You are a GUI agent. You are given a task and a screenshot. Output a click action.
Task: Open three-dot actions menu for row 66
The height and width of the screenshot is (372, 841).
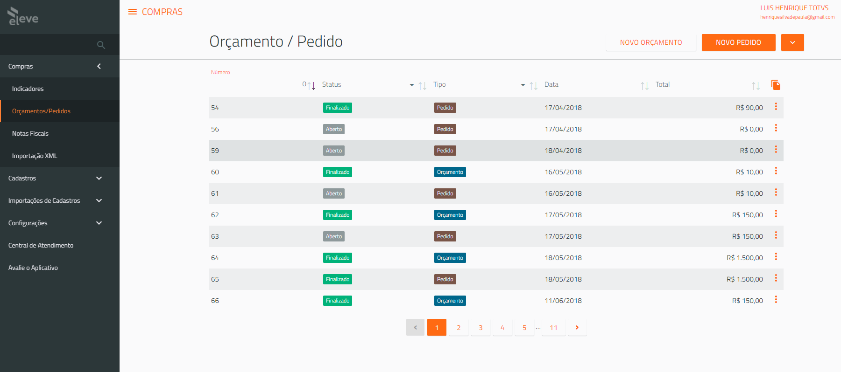coord(776,300)
